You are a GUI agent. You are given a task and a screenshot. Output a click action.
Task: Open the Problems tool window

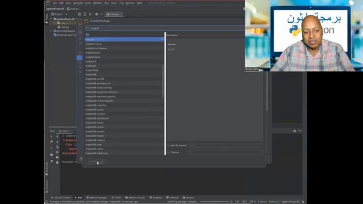pos(155,198)
